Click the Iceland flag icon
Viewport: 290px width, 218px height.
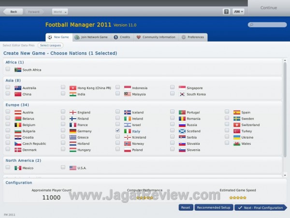tap(128, 112)
